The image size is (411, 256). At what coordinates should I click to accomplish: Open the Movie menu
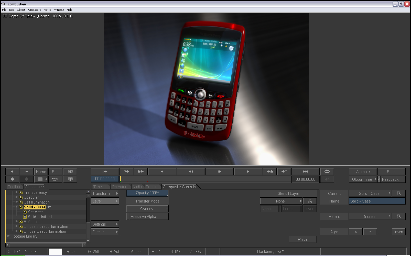pos(47,10)
